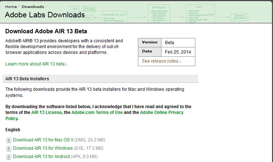Open Learn more about AIR 13 beta link

click(36, 64)
